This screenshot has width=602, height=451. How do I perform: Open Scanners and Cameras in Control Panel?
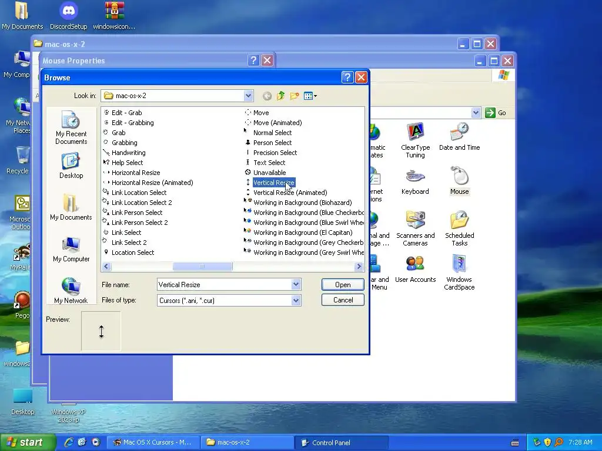coord(415,228)
